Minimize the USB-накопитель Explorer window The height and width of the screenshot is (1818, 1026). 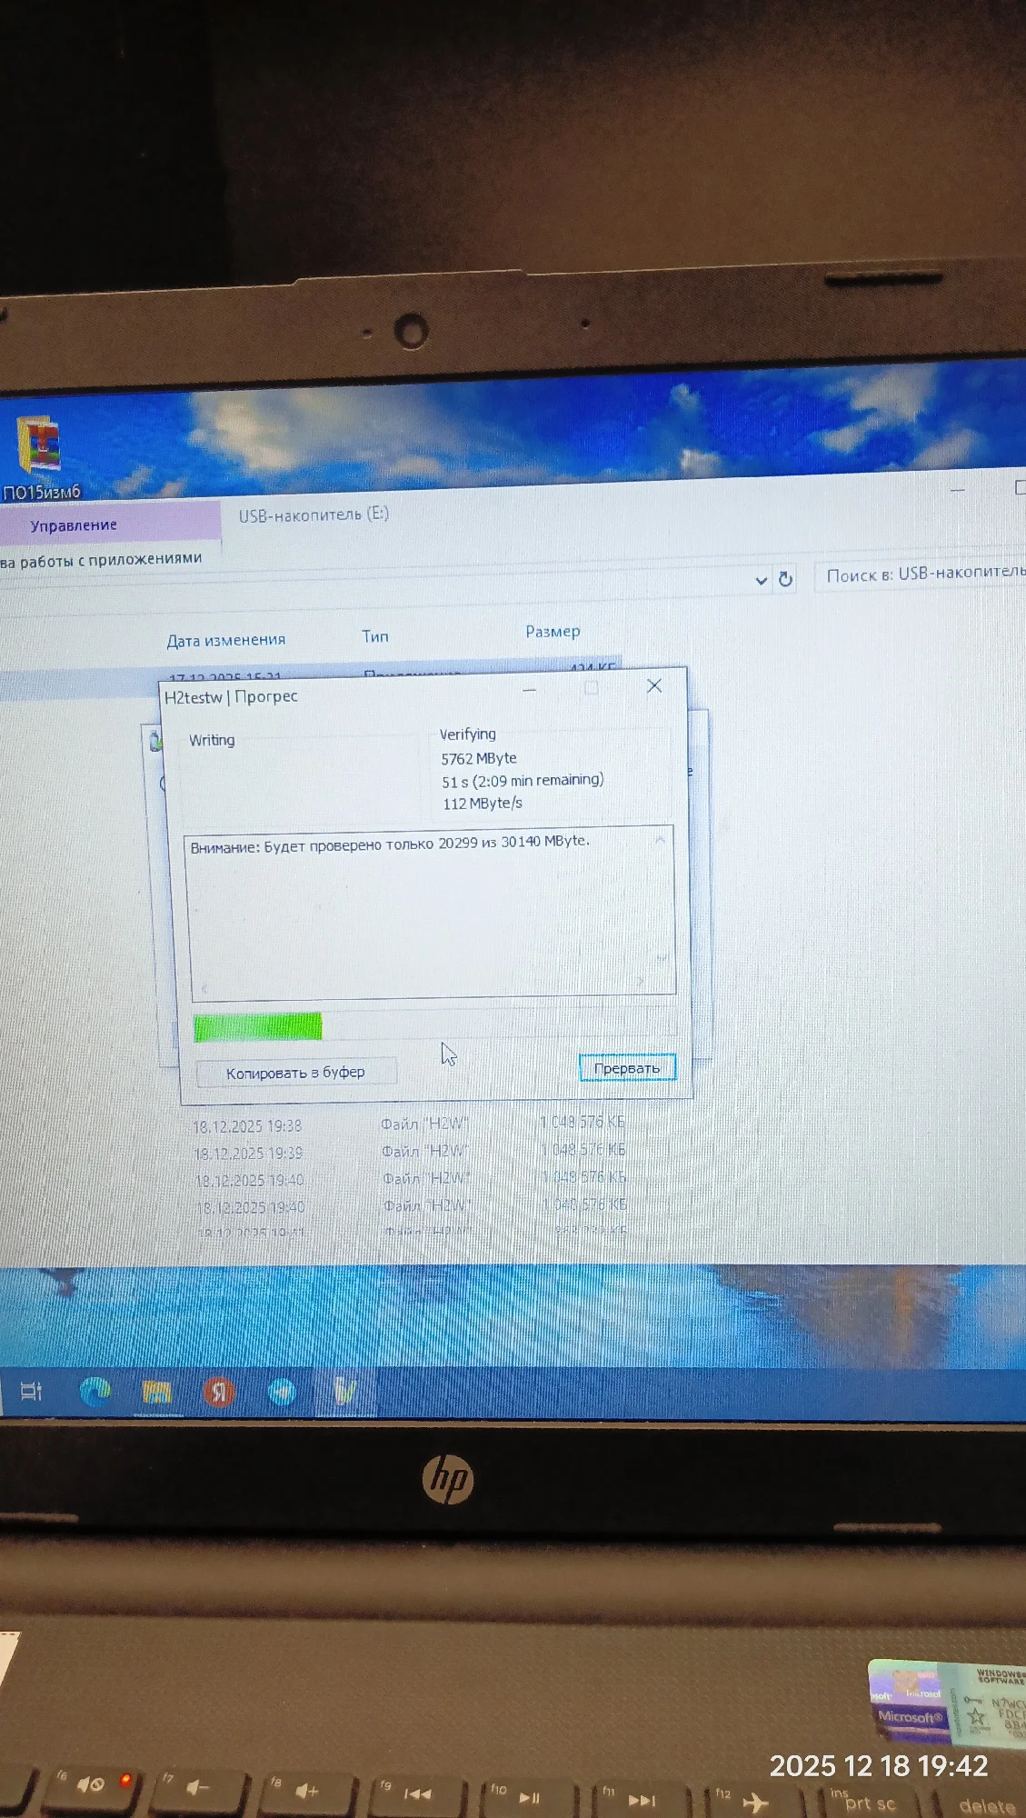[957, 489]
